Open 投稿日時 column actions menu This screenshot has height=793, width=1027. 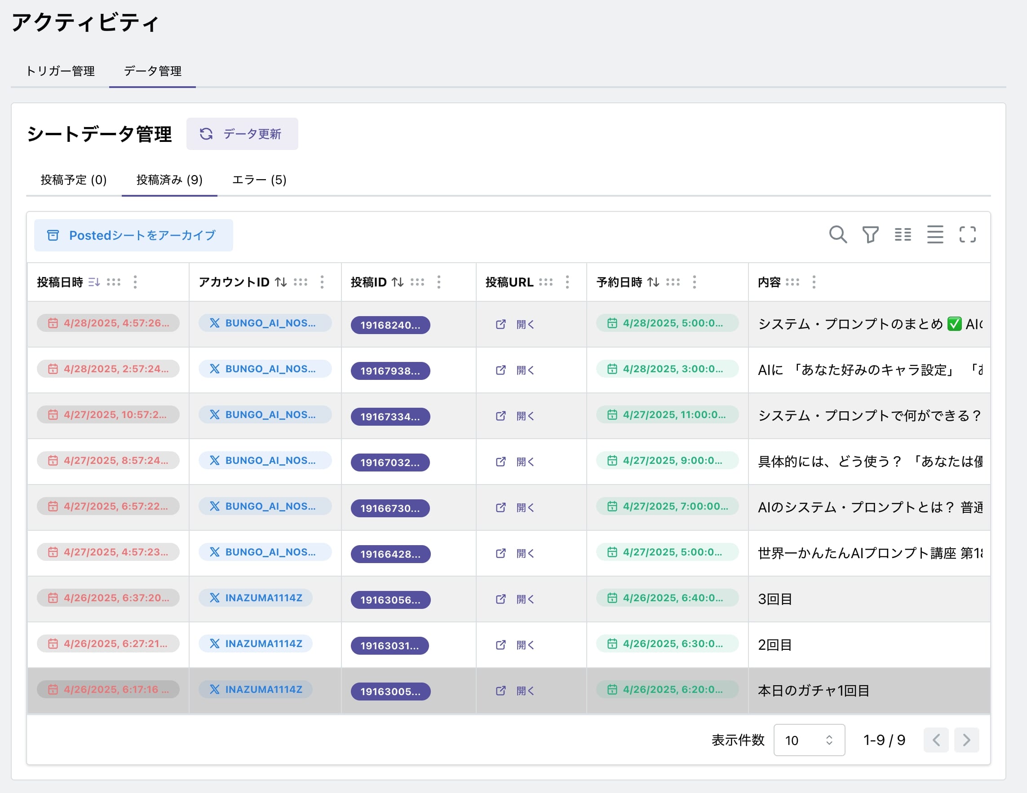pos(135,282)
